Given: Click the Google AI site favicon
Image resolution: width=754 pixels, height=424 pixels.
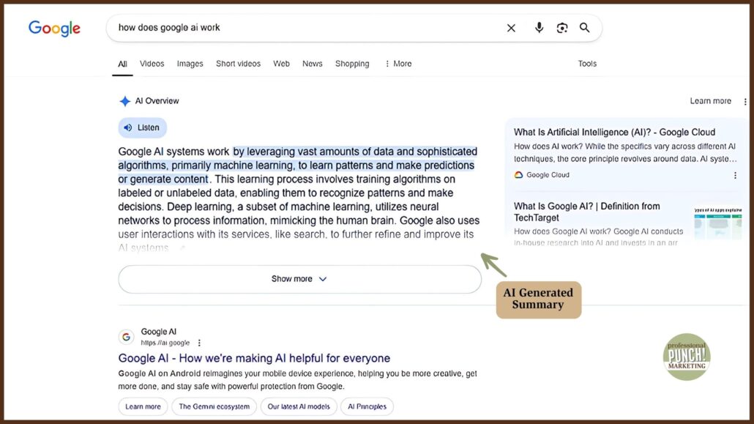Looking at the screenshot, I should pyautogui.click(x=126, y=337).
